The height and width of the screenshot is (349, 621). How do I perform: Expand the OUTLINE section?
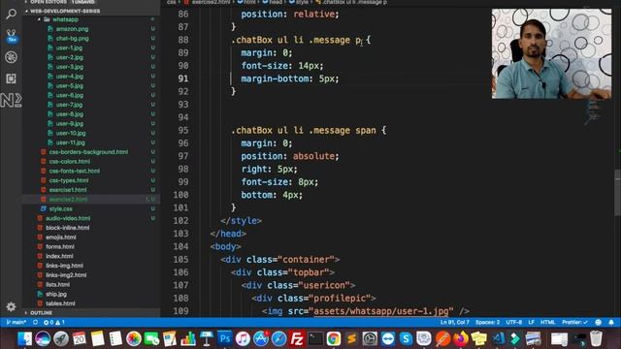coord(41,312)
